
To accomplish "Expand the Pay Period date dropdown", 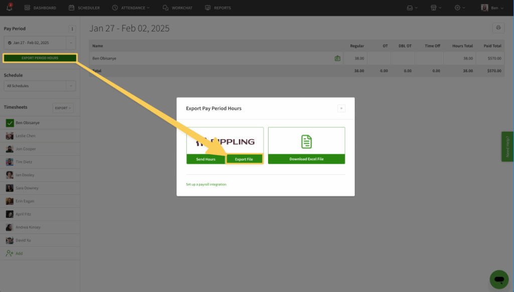I will (x=71, y=43).
